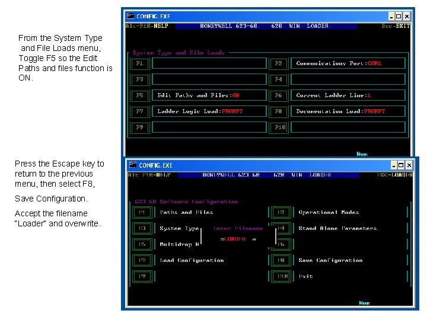Click the F5 key box beside Multidrop
427x320 pixels.
tap(142, 244)
